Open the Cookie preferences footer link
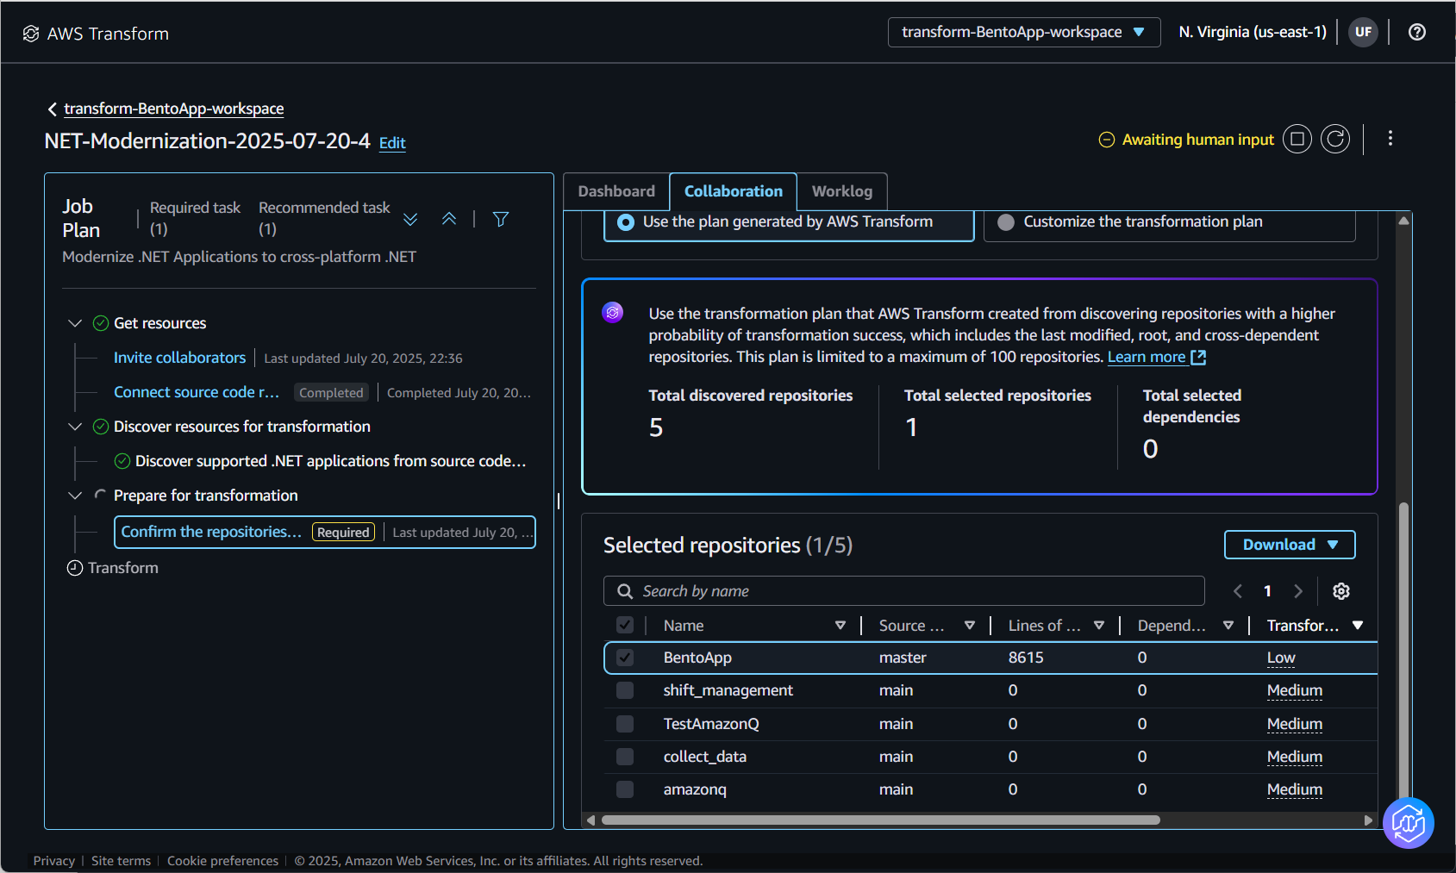 [222, 861]
